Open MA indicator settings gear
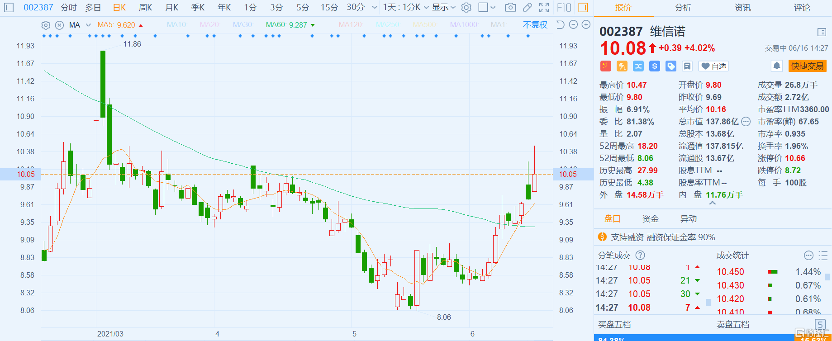 click(46, 25)
